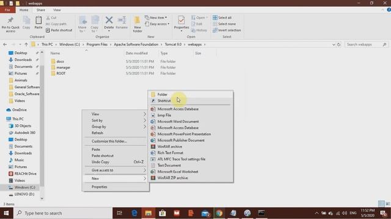Open the Easy access dropdown

(x=157, y=24)
